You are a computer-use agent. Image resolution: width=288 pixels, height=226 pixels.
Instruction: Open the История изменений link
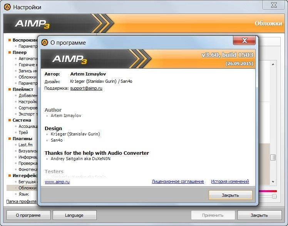pyautogui.click(x=230, y=181)
